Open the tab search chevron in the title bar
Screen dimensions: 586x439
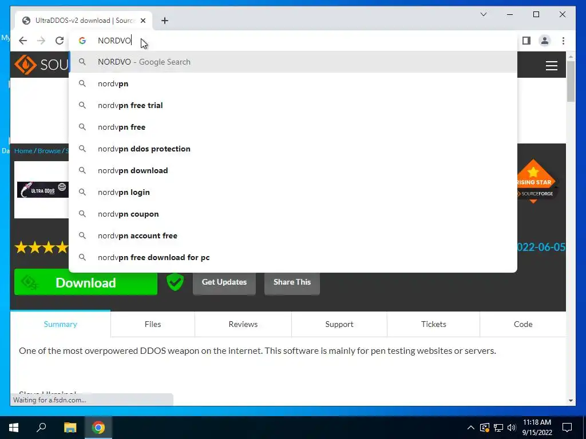(x=483, y=14)
